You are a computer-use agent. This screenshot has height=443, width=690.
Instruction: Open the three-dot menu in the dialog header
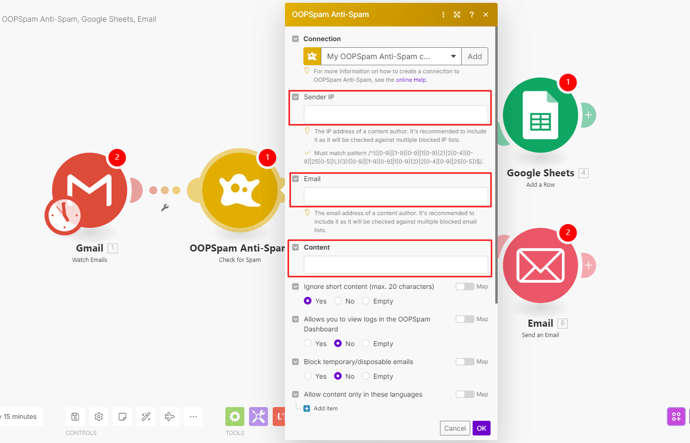(443, 14)
